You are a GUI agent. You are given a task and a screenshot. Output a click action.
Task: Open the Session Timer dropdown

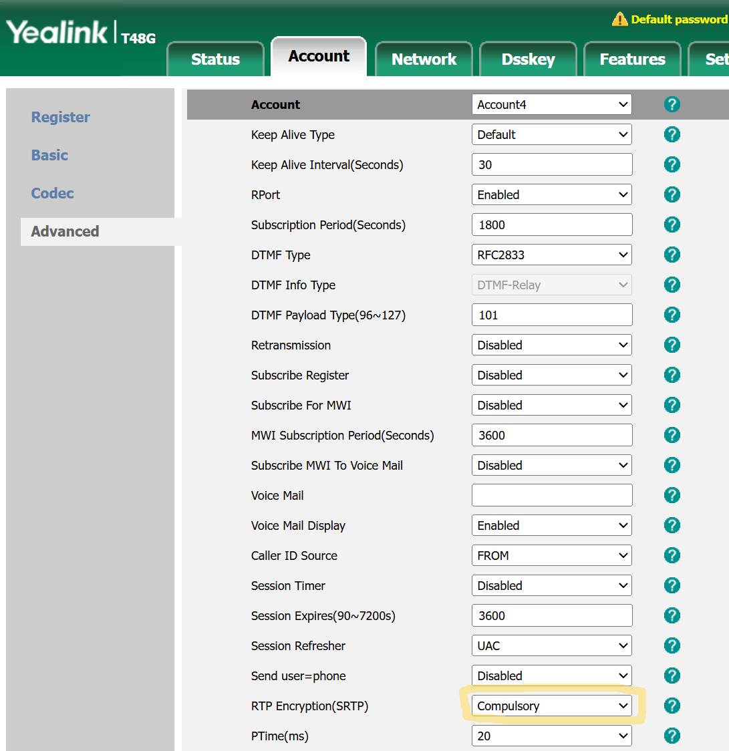click(551, 585)
